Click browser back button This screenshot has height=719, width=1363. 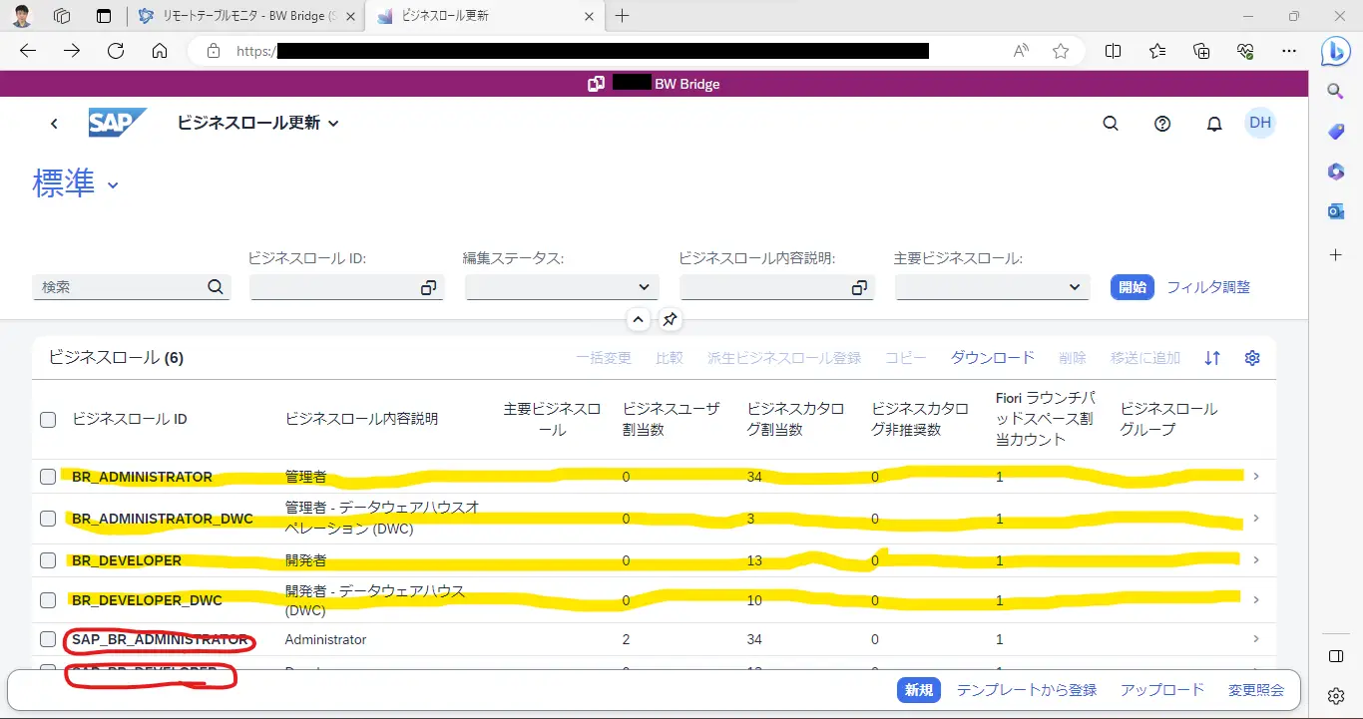pyautogui.click(x=28, y=51)
